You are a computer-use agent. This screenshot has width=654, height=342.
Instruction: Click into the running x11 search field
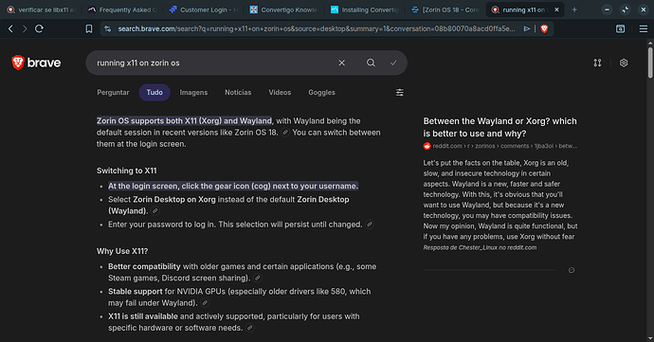[x=212, y=63]
